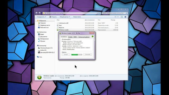This screenshot has height=95, width=169.
Task: Click Открыть in Explorer toolbar
Action: 53,17
